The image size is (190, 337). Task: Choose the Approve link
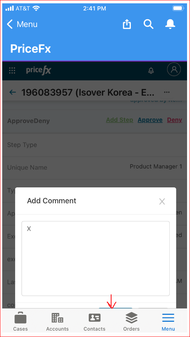click(150, 120)
